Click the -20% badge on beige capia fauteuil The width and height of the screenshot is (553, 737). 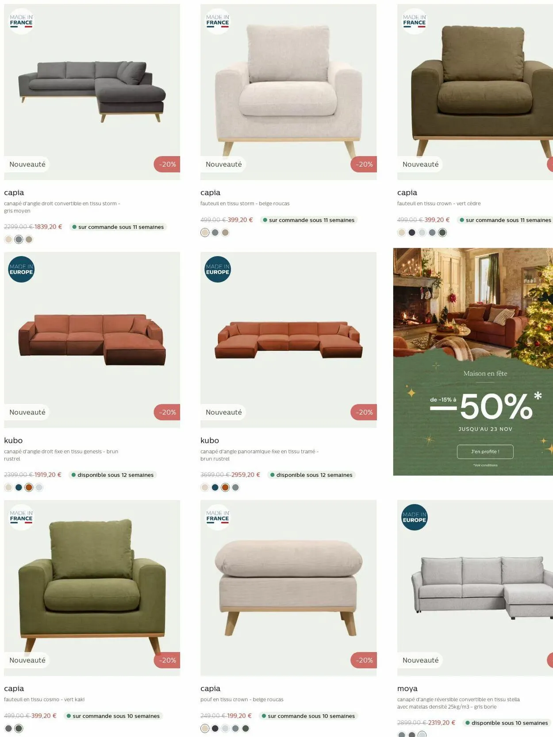(x=364, y=164)
